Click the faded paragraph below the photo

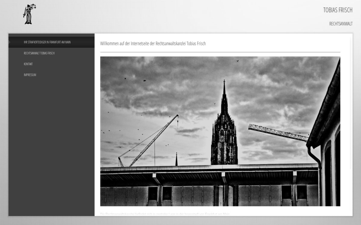[165, 214]
